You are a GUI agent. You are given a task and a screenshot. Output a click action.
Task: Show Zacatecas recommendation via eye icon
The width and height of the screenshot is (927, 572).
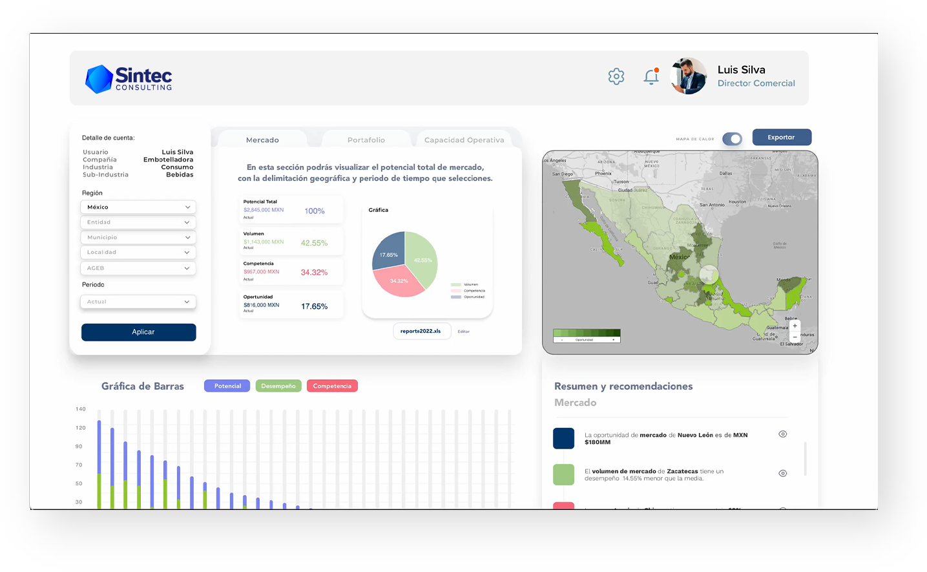pyautogui.click(x=783, y=474)
